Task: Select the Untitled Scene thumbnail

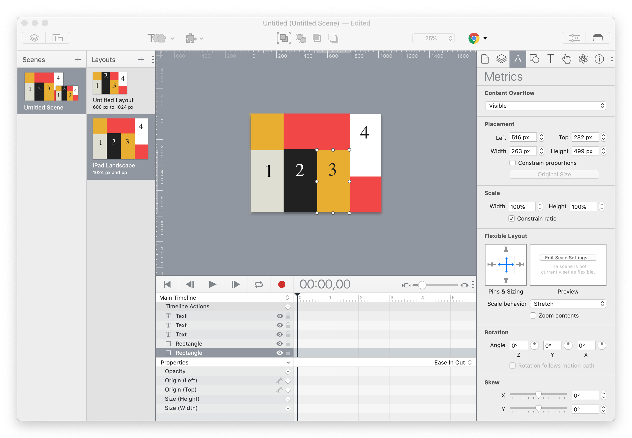Action: pyautogui.click(x=52, y=87)
